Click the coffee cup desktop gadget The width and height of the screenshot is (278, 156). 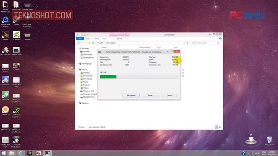(251, 140)
